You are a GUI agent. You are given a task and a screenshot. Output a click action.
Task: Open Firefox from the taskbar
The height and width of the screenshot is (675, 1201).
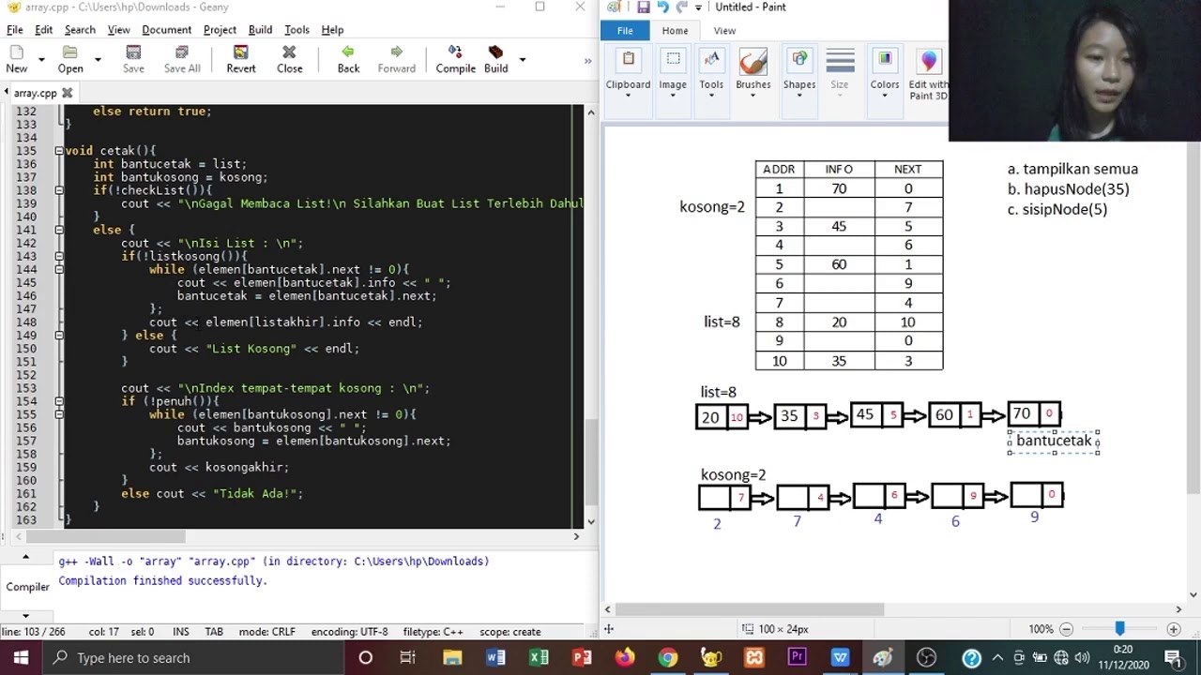624,657
